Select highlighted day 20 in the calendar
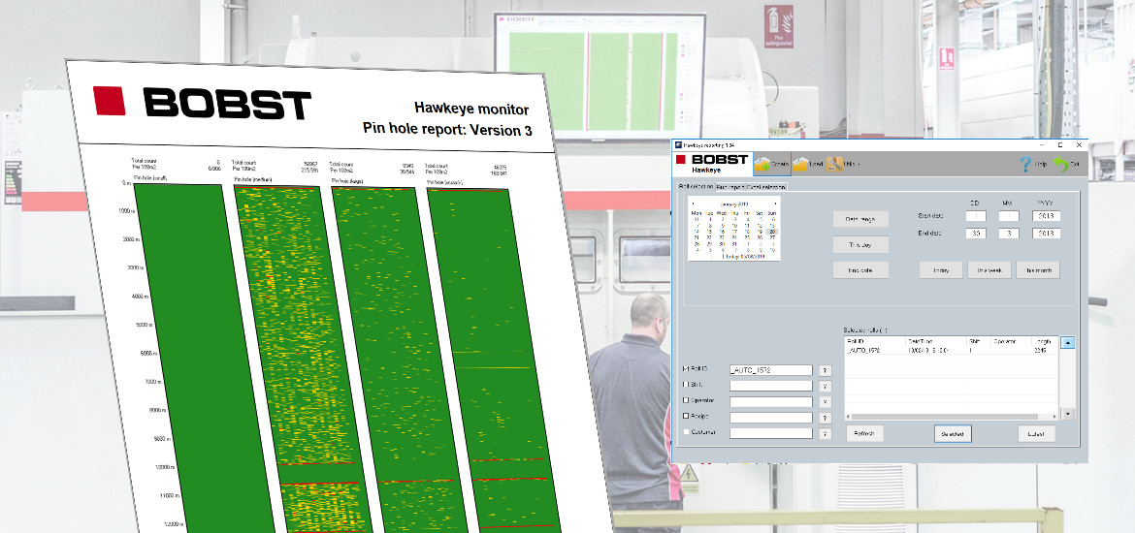This screenshot has height=533, width=1135. (x=771, y=232)
